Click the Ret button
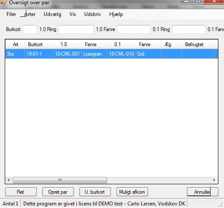The image size is (224, 208). [x=21, y=192]
